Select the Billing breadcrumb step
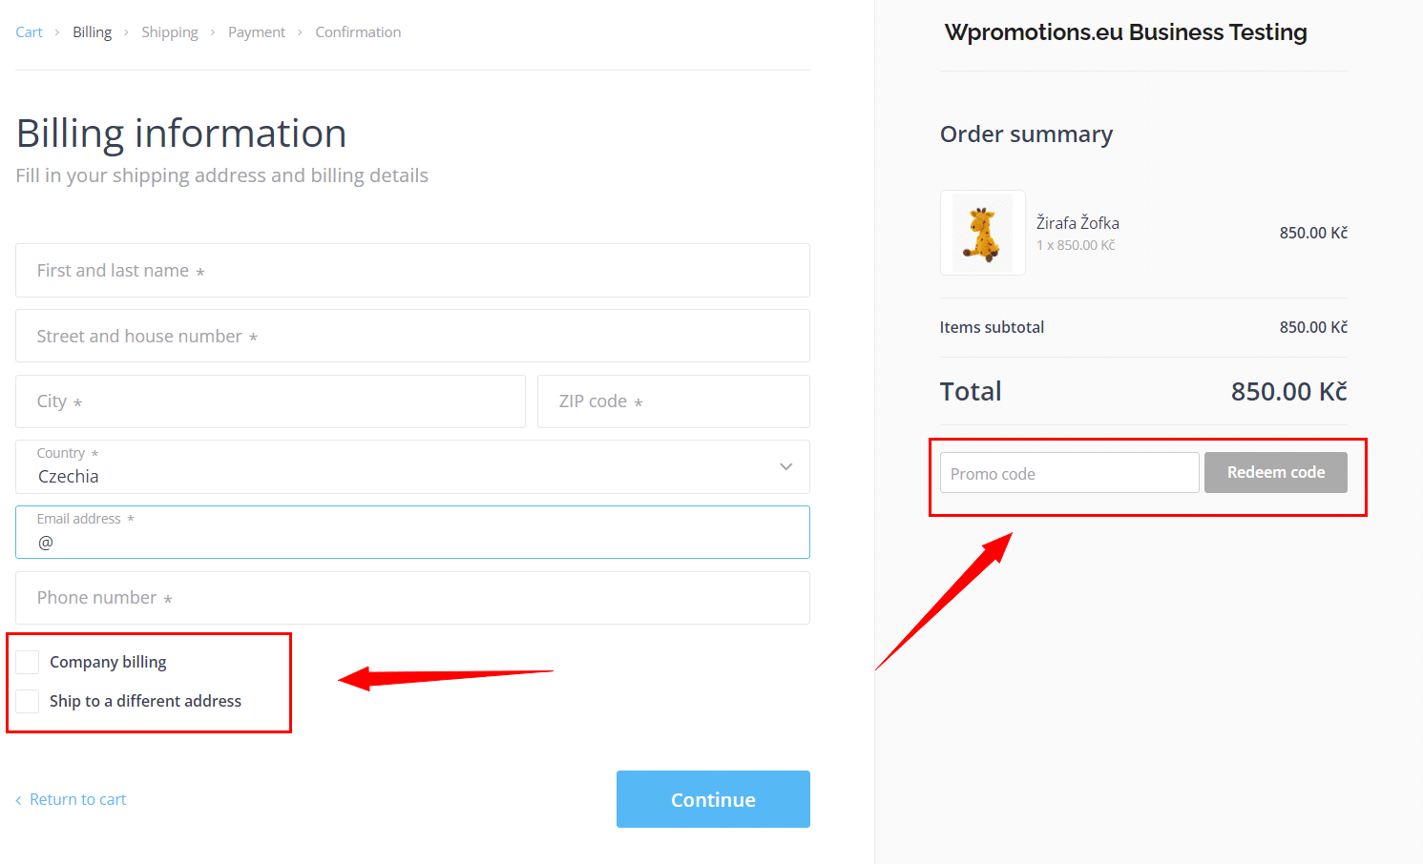Screen dimensions: 1423x864 pyautogui.click(x=92, y=32)
